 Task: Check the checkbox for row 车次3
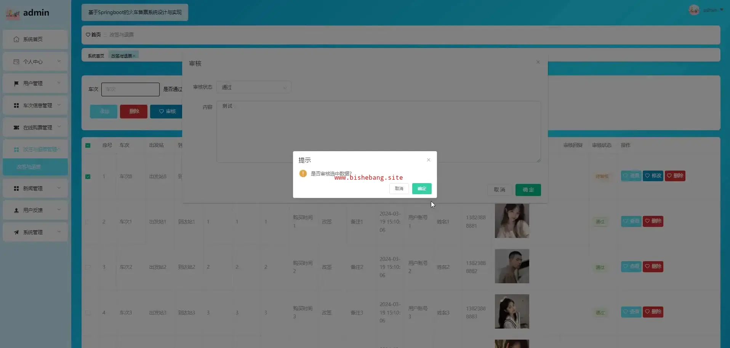pos(88,313)
